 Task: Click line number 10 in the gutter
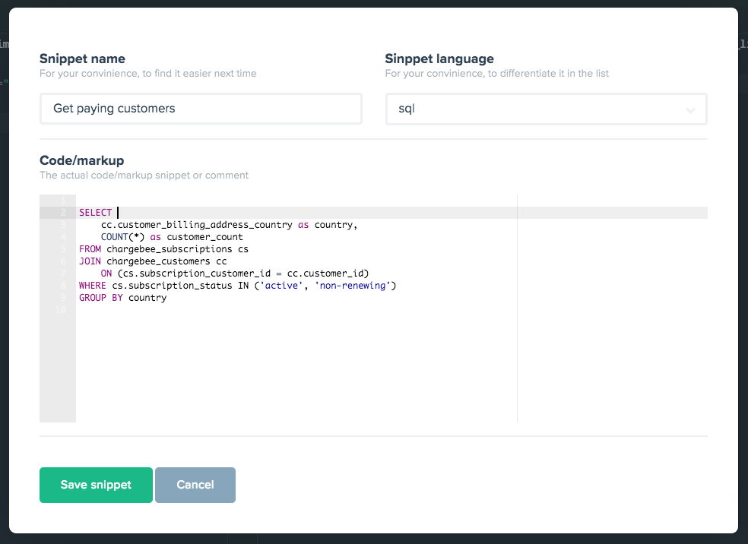tap(61, 310)
